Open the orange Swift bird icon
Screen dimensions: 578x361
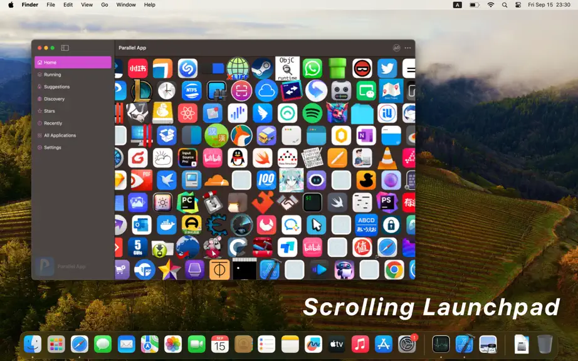262,158
